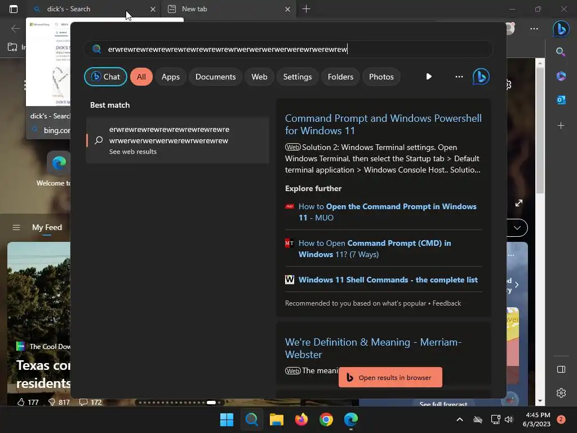Open Microsoft 365 sidebar icon
Screen dimensions: 577x433
(561, 76)
